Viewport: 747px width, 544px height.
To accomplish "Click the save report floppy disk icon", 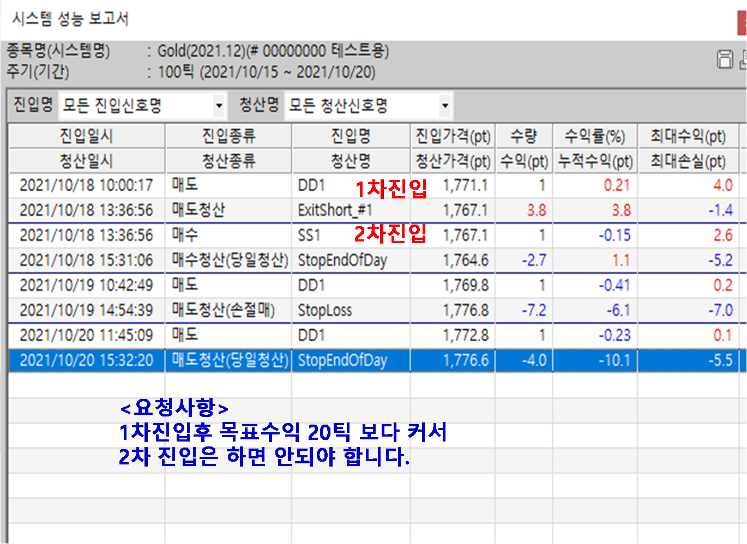I will [x=725, y=59].
